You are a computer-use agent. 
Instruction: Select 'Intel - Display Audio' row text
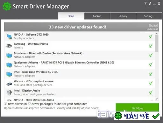[x=27, y=91]
